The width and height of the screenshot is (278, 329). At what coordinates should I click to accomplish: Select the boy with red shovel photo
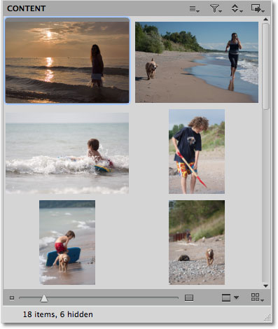[197, 151]
